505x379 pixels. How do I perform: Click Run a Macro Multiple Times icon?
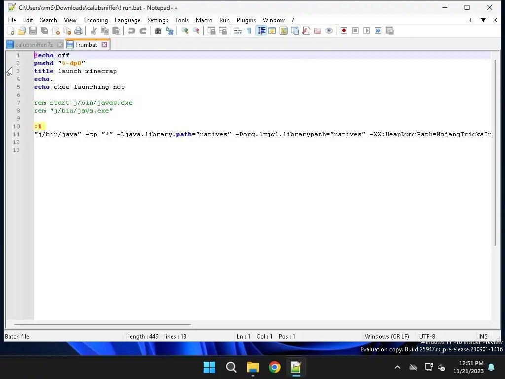point(378,31)
